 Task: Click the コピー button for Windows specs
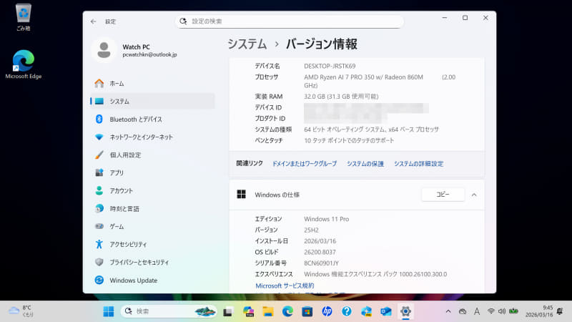coord(443,195)
